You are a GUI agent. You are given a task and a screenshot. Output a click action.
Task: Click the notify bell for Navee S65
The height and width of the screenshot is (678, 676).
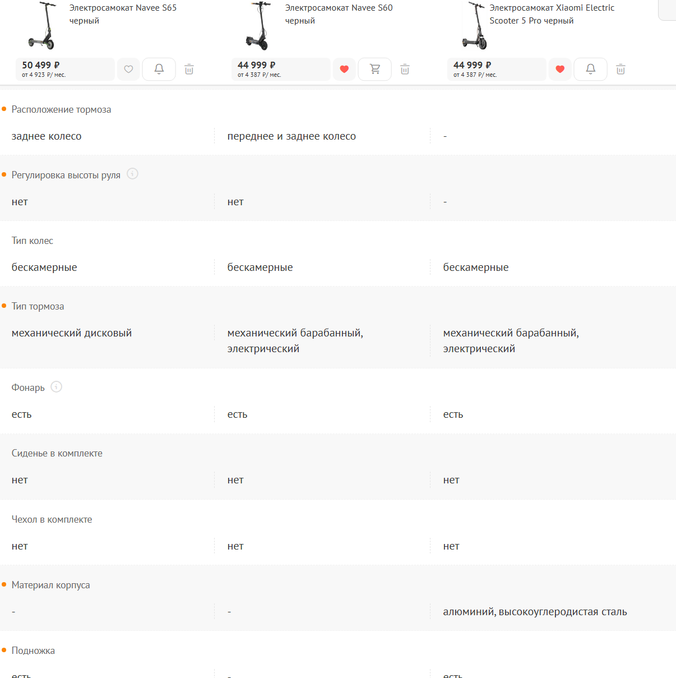[159, 69]
